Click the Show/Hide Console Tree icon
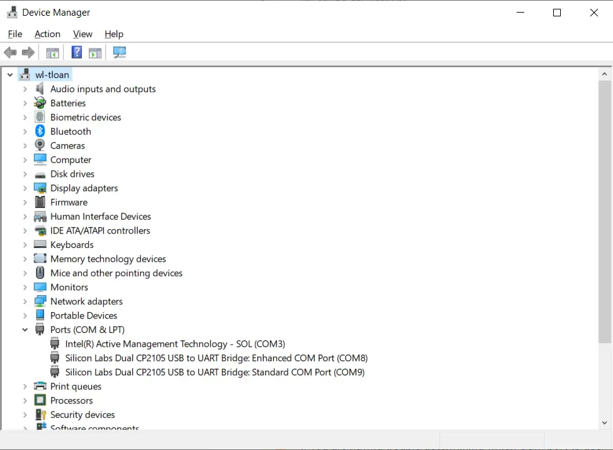Screen dimensions: 613x450 (53, 53)
